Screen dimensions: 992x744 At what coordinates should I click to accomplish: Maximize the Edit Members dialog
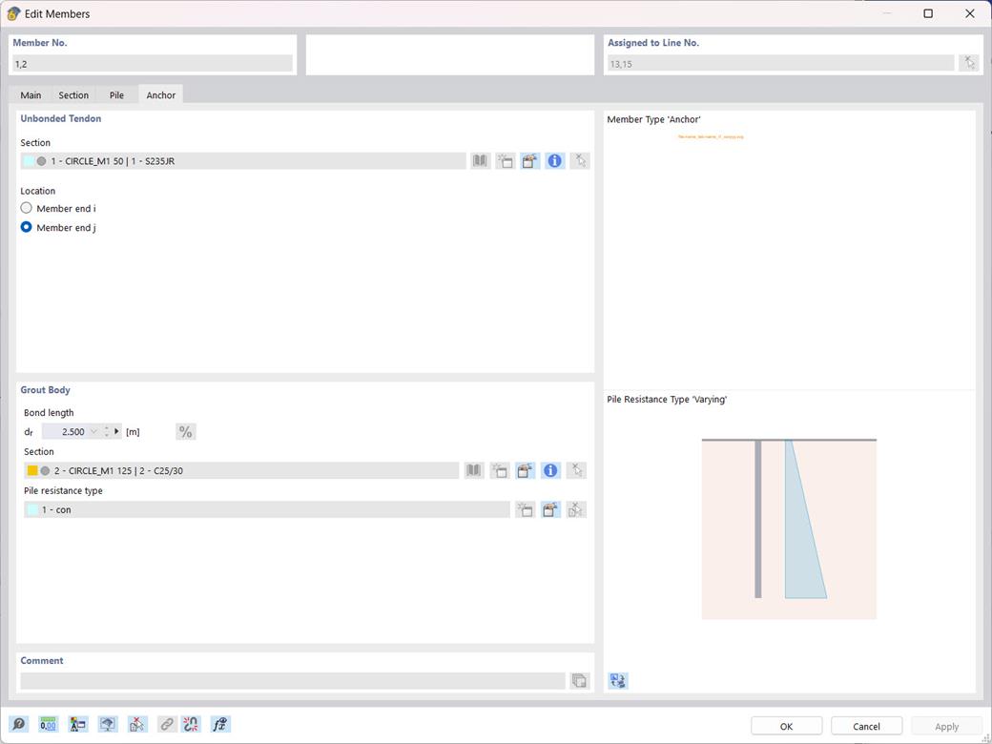point(928,13)
